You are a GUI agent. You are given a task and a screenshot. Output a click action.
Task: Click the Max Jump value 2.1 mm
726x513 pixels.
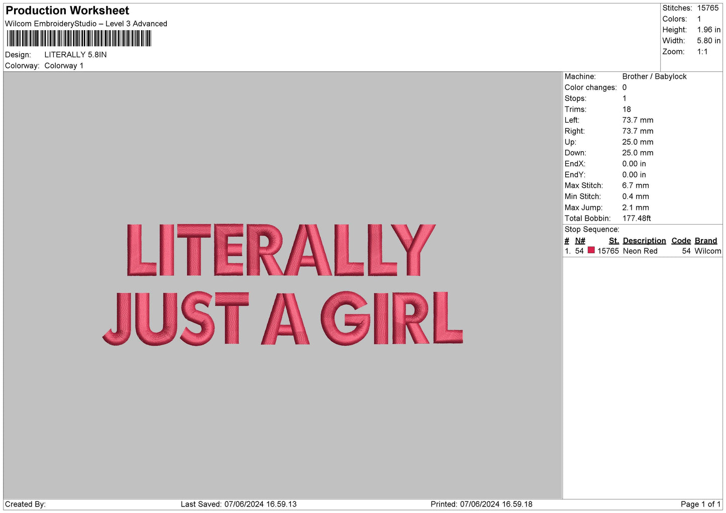[x=636, y=208]
